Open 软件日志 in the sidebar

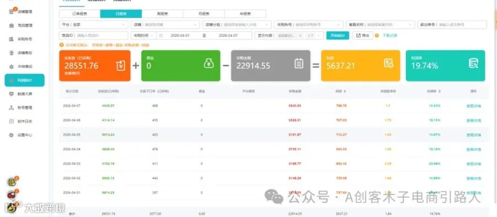point(24,121)
